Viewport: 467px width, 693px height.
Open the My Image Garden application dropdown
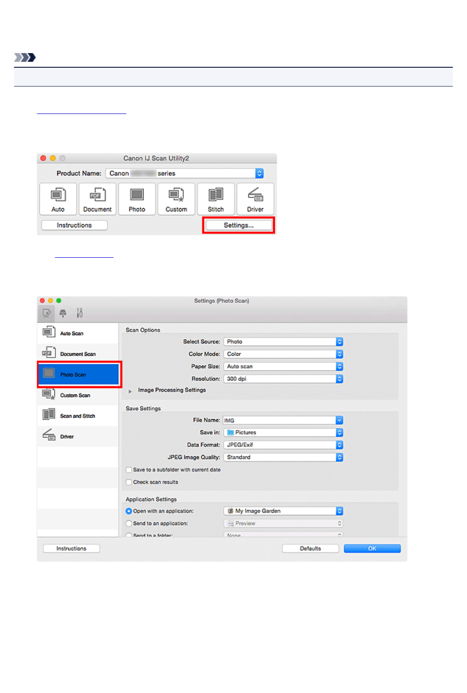pos(283,511)
